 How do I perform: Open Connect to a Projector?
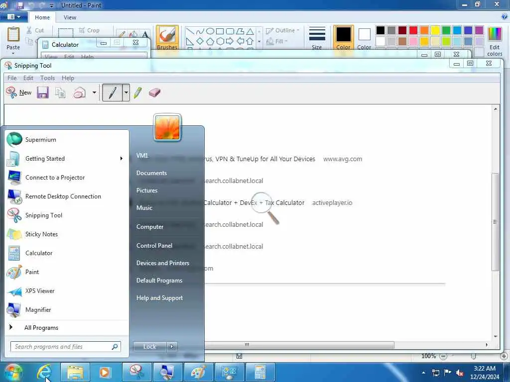pos(67,178)
